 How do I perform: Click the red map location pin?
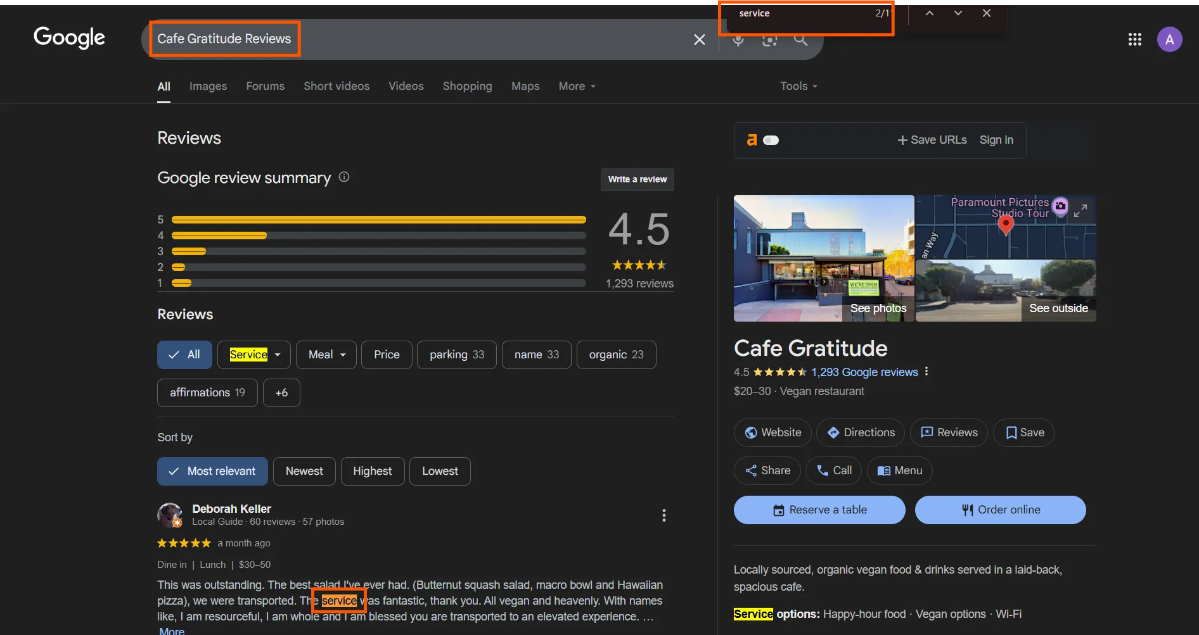(1006, 225)
